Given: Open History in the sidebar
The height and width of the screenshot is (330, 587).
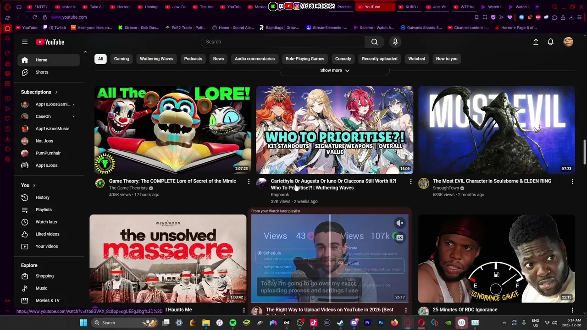Looking at the screenshot, I should pyautogui.click(x=49, y=198).
